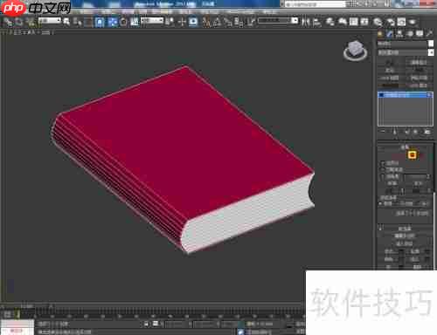
Task: Toggle Spinner Snap
Action: point(239,22)
